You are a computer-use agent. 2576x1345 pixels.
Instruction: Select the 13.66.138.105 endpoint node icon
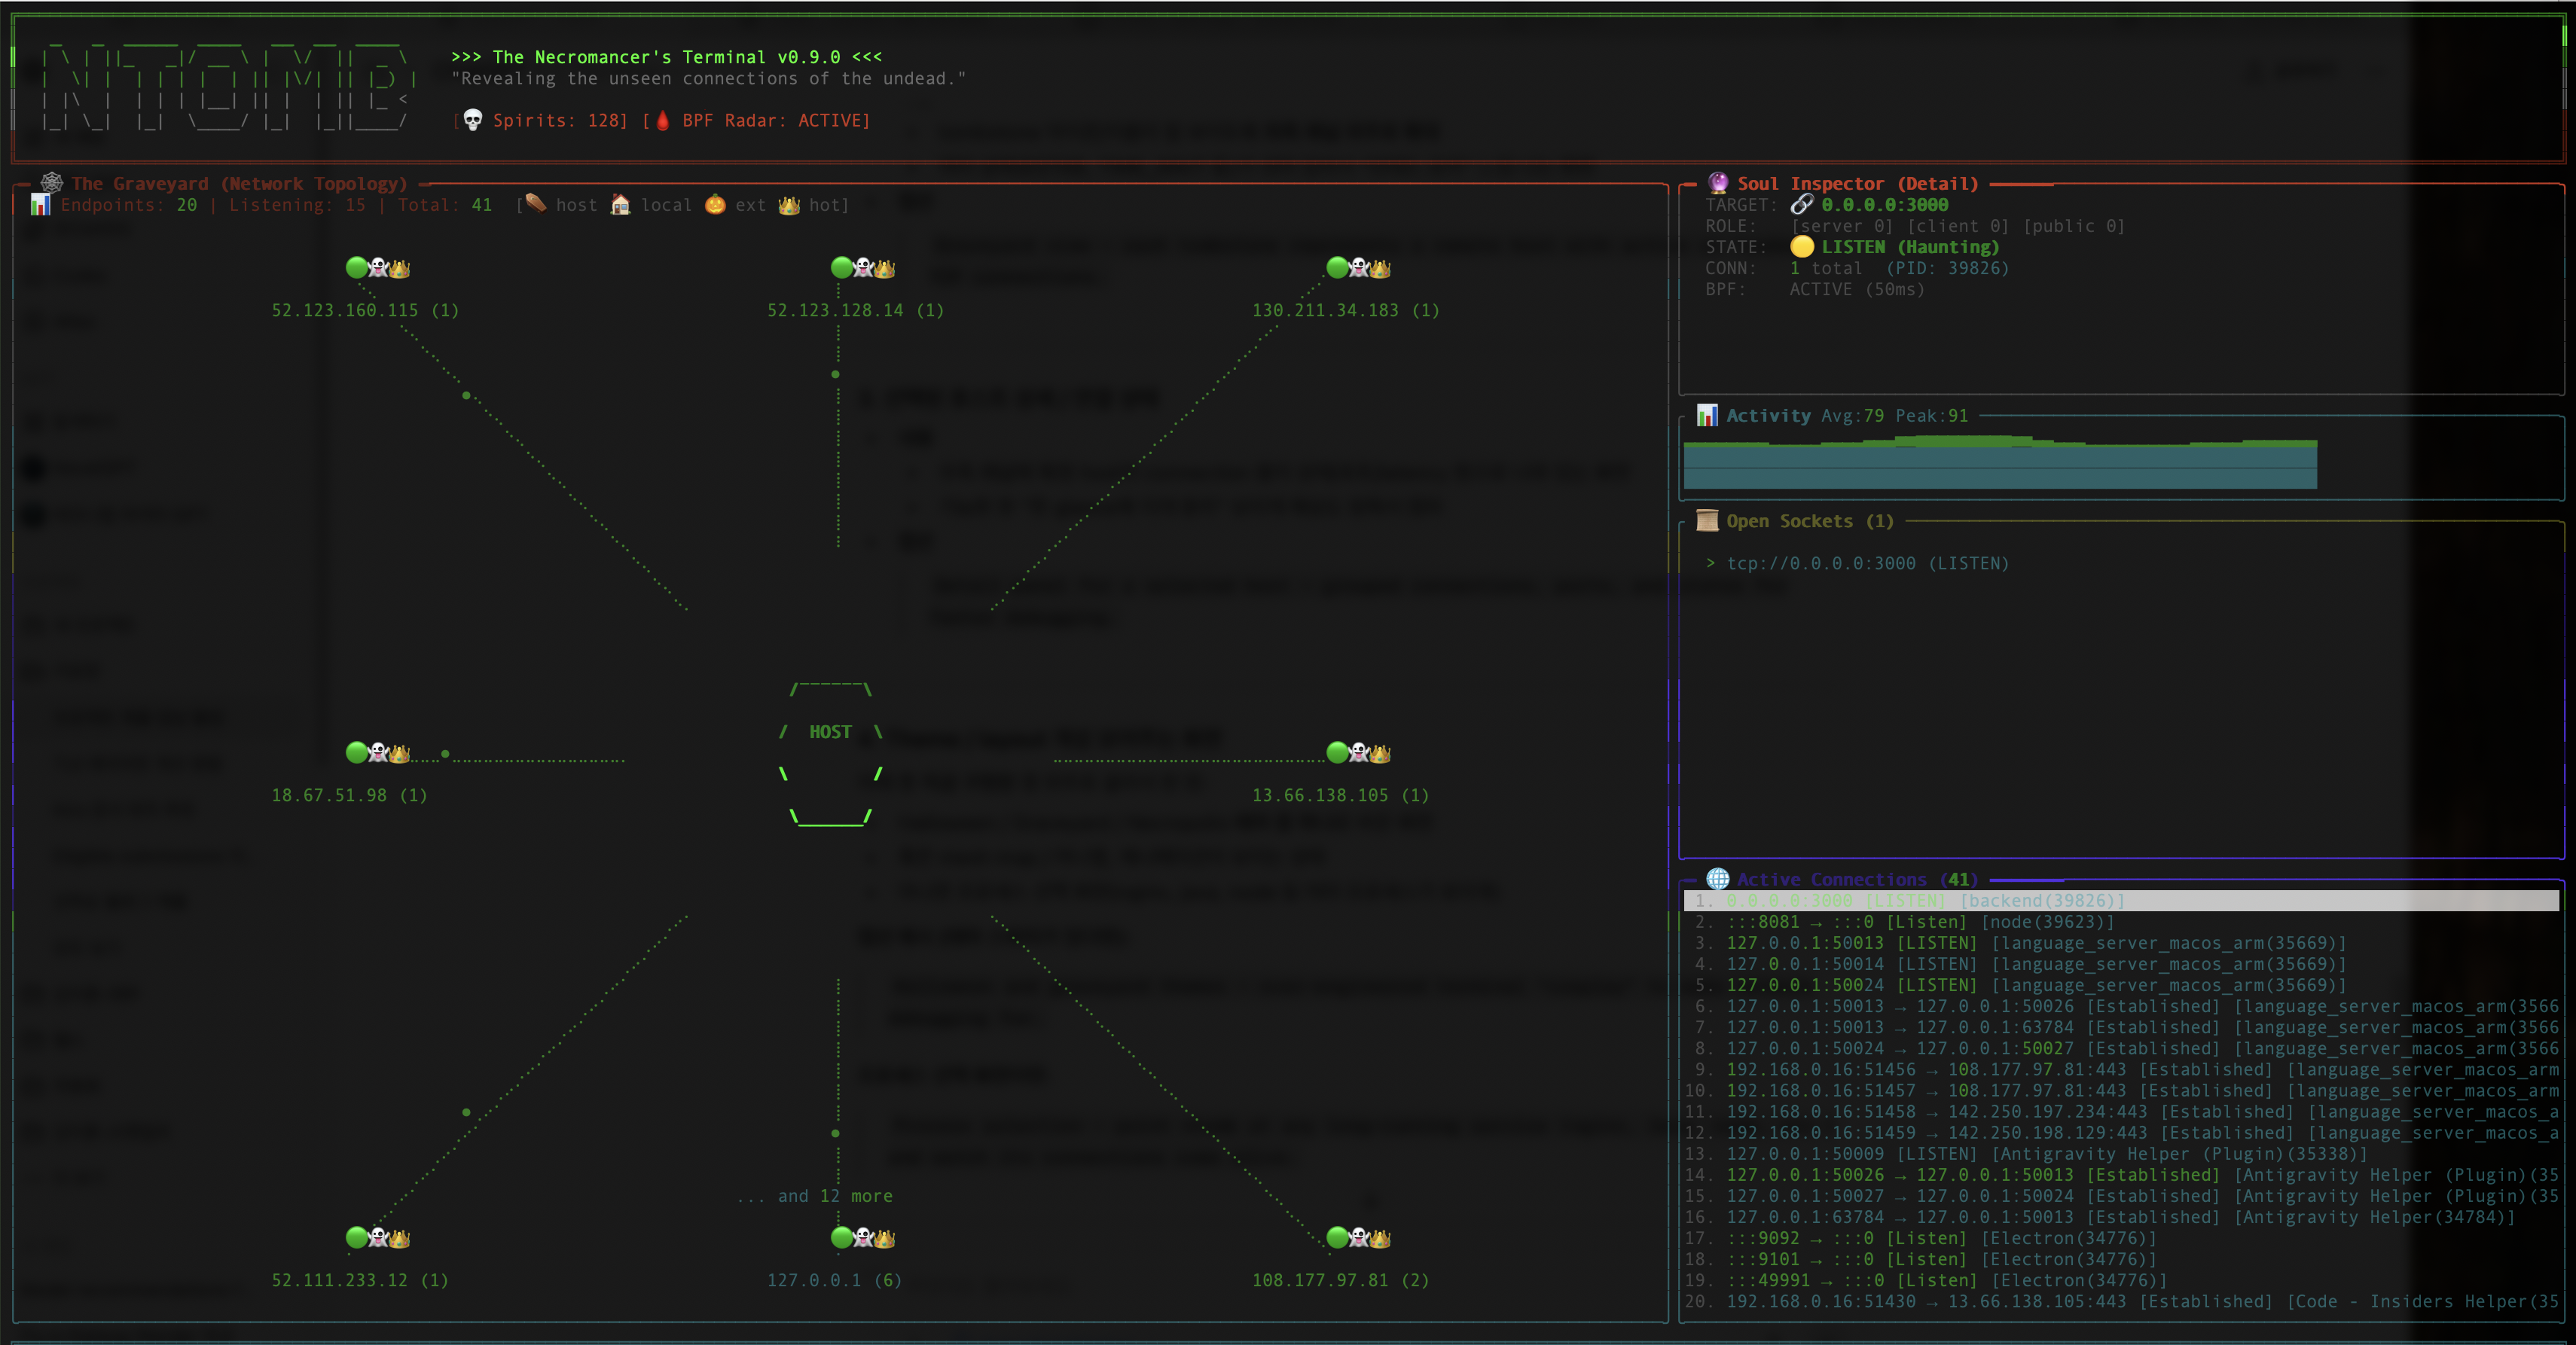click(x=1357, y=753)
